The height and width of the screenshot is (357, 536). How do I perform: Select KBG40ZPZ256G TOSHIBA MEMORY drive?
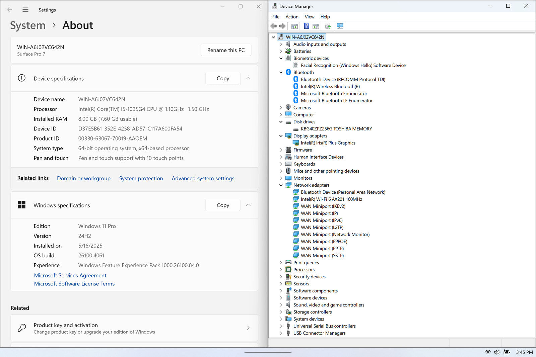[336, 129]
